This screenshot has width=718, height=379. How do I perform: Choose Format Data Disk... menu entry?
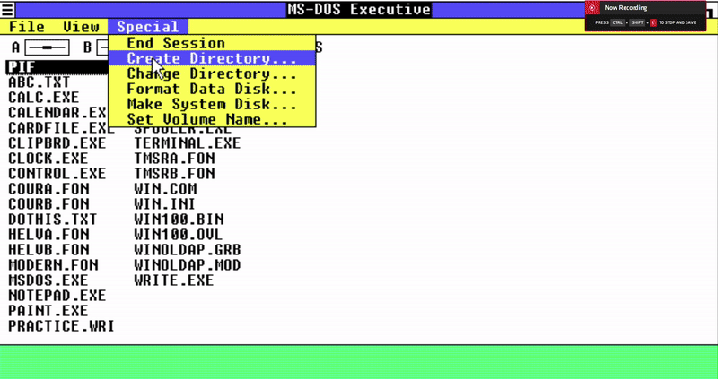[x=212, y=89]
